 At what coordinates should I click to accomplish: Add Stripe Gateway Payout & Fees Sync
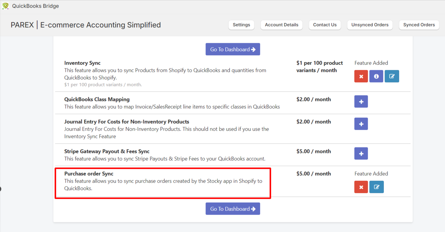361,154
